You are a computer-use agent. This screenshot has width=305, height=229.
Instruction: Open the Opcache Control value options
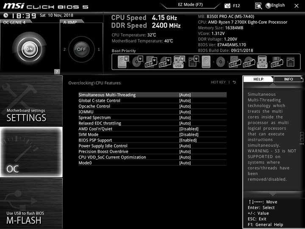tap(185, 106)
